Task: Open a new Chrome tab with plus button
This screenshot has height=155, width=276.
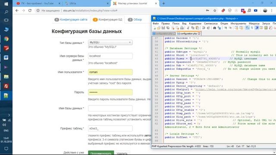Action: (164, 3)
